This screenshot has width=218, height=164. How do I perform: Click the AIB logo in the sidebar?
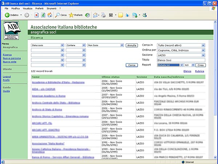(x=11, y=30)
